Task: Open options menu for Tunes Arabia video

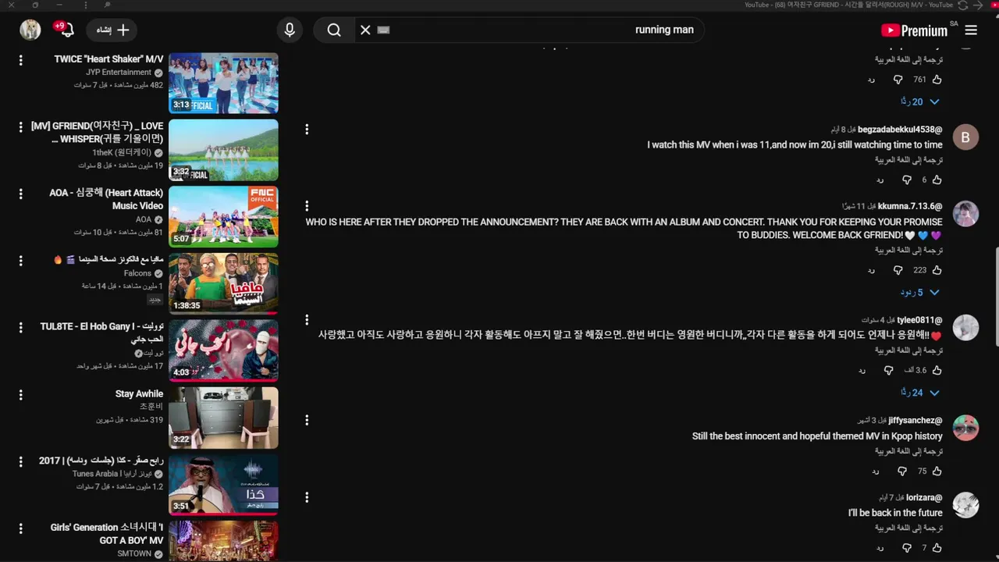Action: coord(20,461)
